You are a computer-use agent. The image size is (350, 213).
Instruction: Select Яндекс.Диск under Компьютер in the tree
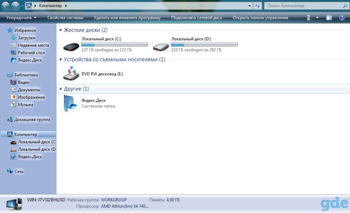pos(26,156)
